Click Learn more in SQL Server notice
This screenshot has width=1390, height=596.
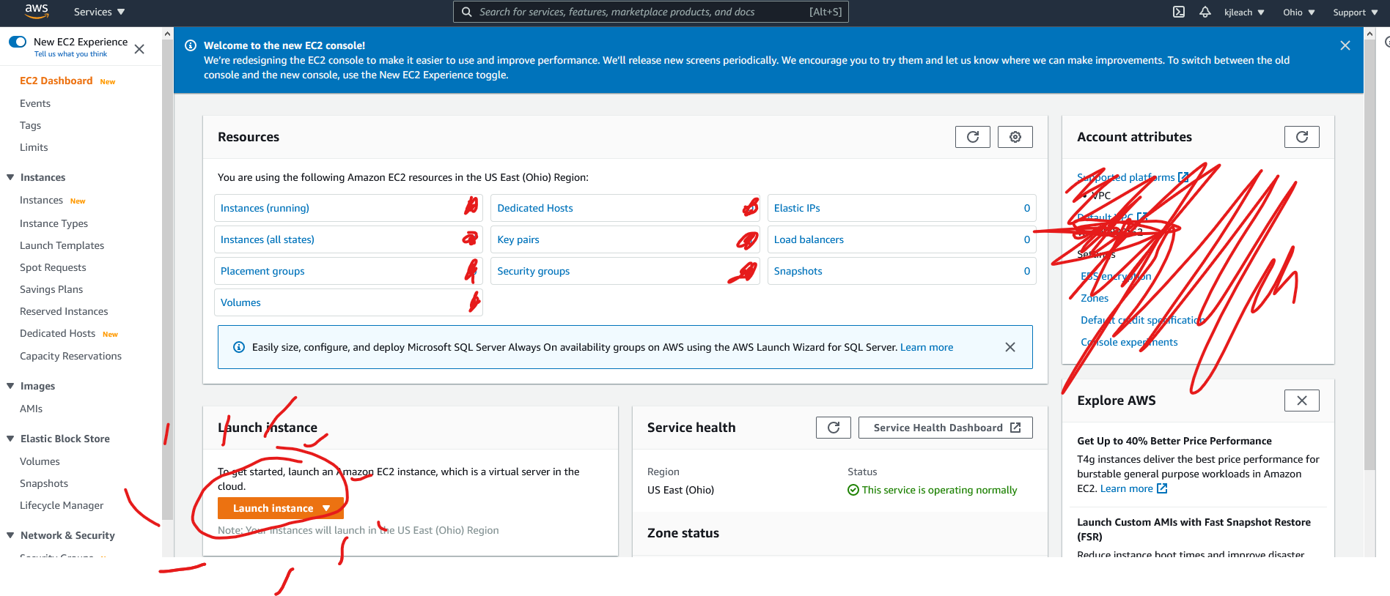(x=927, y=347)
